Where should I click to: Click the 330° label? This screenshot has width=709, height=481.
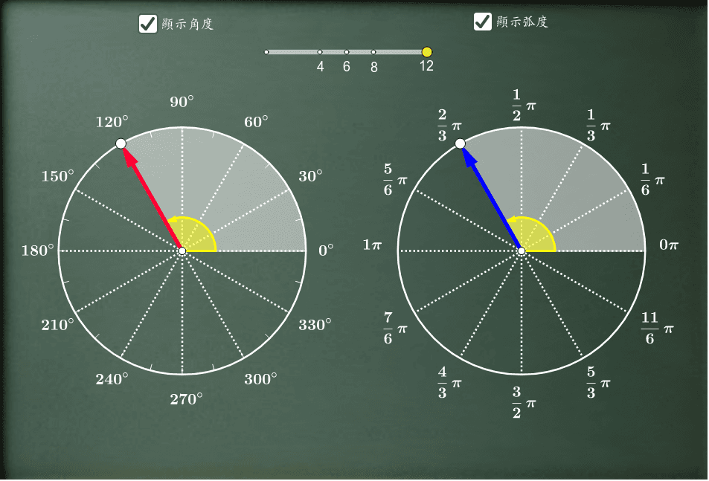(x=315, y=325)
